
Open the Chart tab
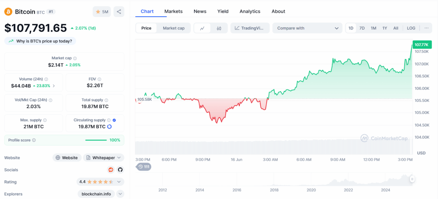point(147,11)
